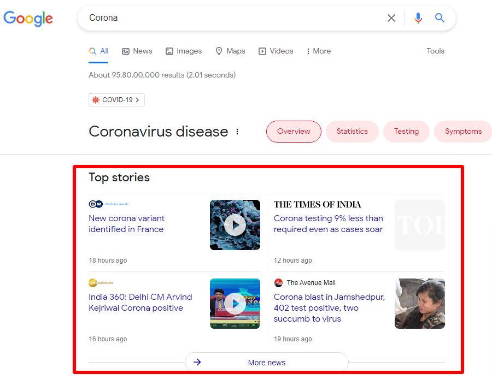The image size is (492, 391).
Task: Click the Jamshedpur testing photo thumbnail
Action: (x=420, y=304)
